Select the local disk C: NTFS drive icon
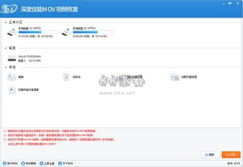The image size is (243, 167). point(12,32)
